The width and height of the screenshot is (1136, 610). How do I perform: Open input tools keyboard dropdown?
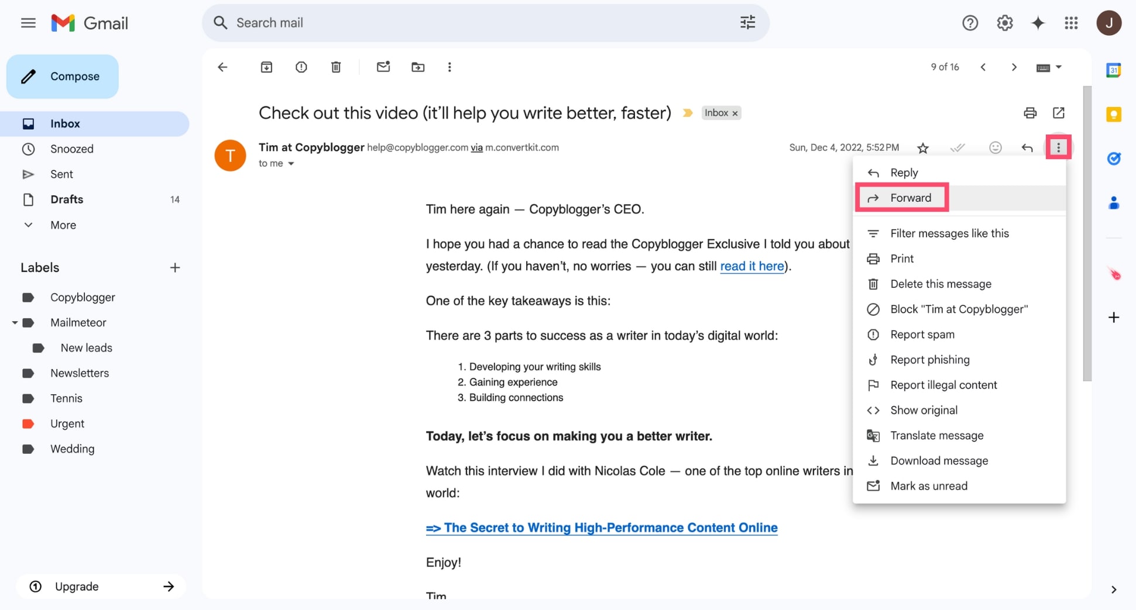coord(1049,67)
